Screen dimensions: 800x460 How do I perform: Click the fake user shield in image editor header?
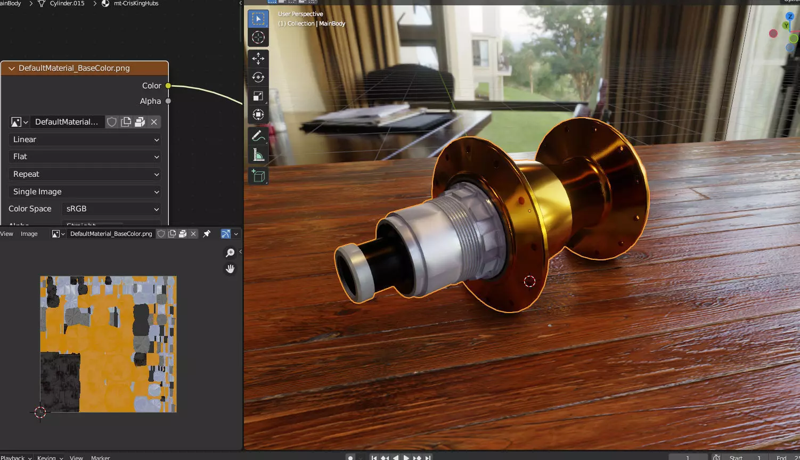coord(161,234)
